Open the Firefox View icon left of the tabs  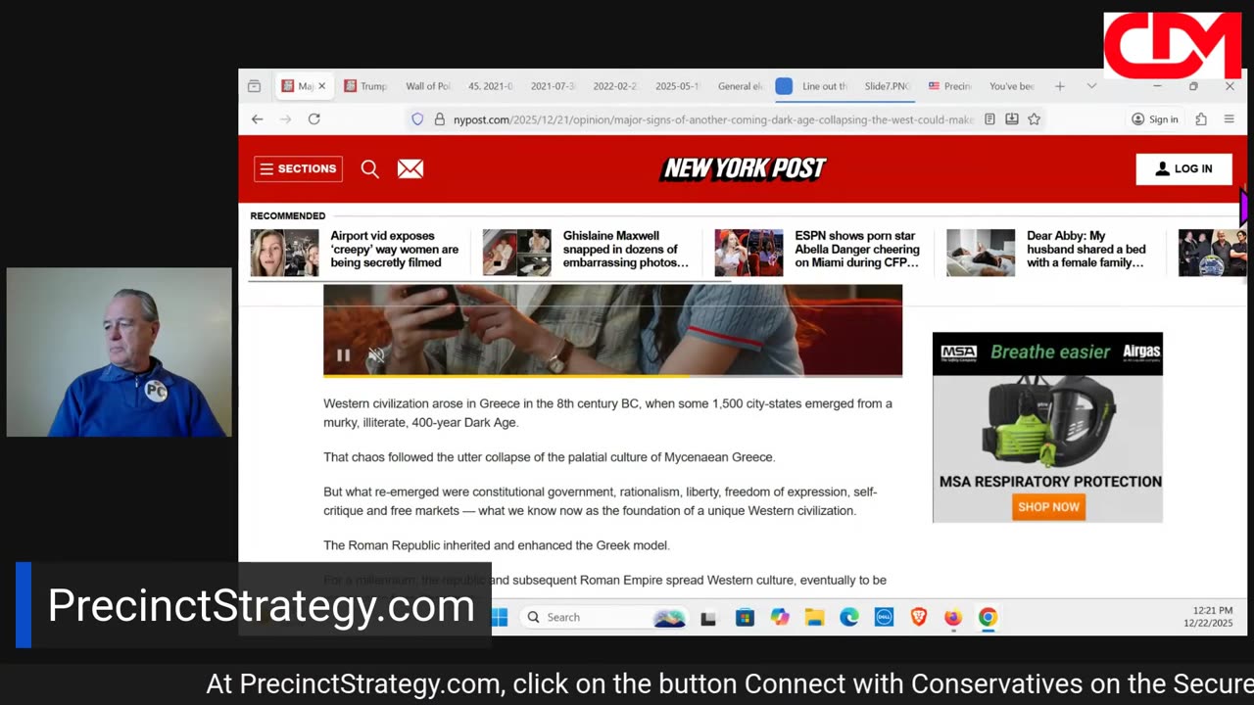click(x=254, y=86)
